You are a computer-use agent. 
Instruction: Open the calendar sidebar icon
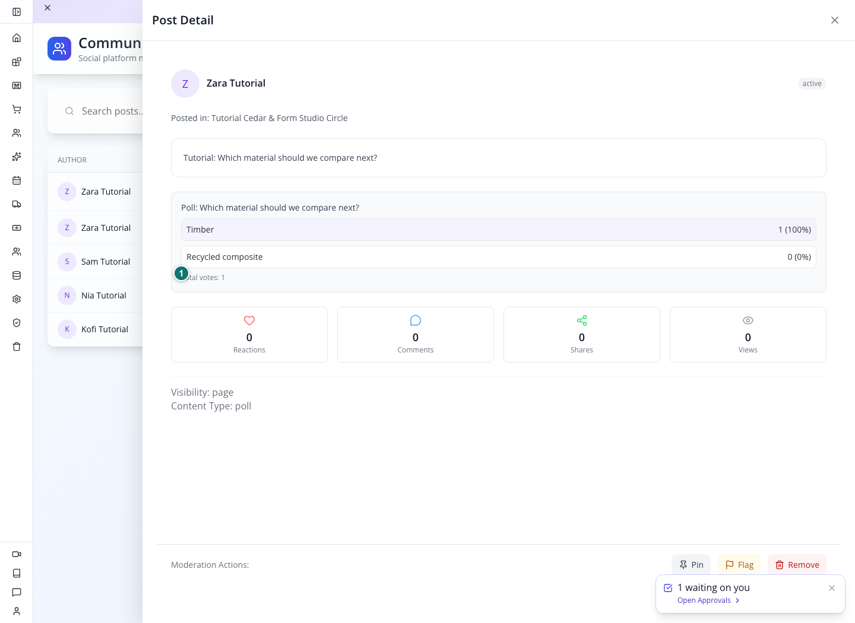(x=17, y=180)
